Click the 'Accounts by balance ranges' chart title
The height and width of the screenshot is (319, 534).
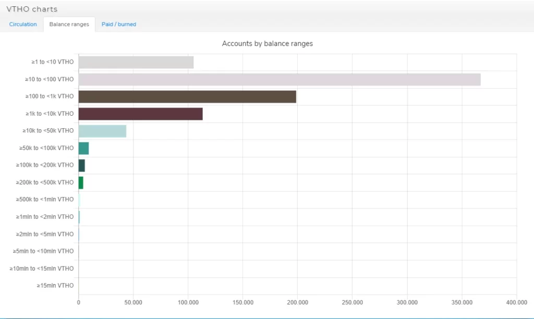click(267, 44)
